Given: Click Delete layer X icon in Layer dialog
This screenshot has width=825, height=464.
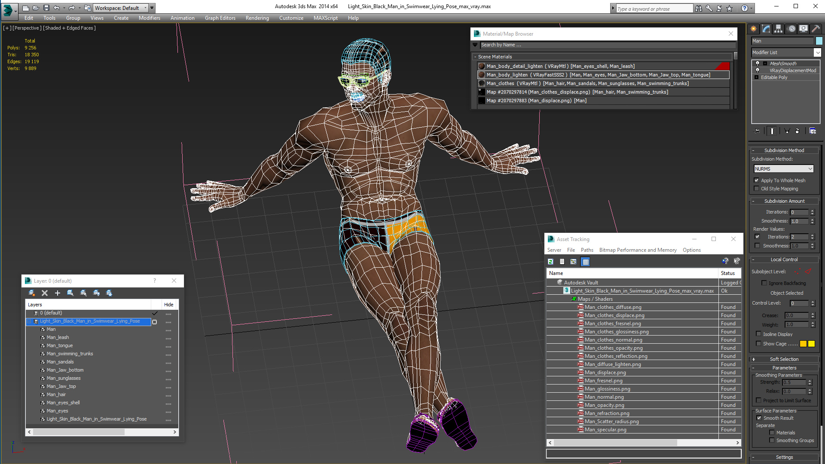Looking at the screenshot, I should (x=45, y=293).
